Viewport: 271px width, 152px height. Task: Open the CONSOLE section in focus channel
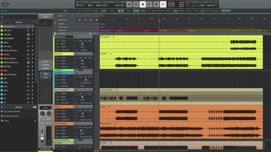45,65
